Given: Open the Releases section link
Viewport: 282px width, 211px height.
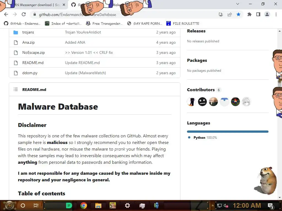Looking at the screenshot, I should (196, 31).
